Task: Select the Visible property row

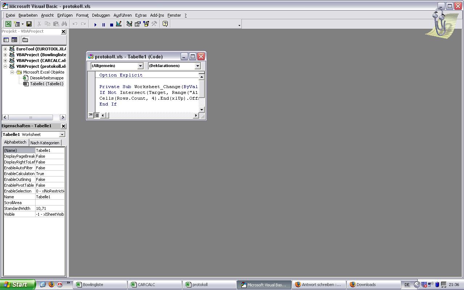Action: (x=34, y=214)
